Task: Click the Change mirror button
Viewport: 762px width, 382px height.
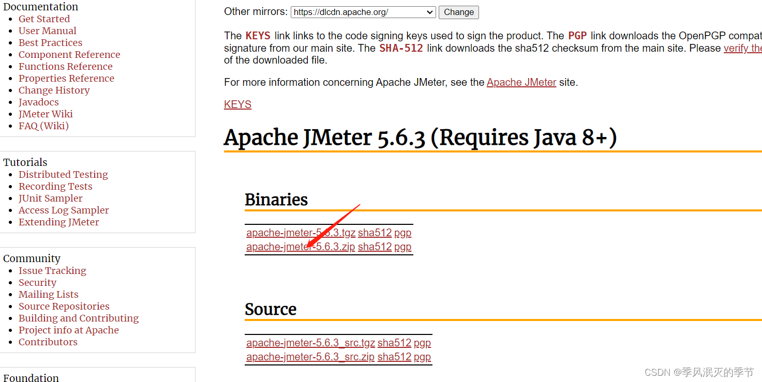Action: (458, 12)
